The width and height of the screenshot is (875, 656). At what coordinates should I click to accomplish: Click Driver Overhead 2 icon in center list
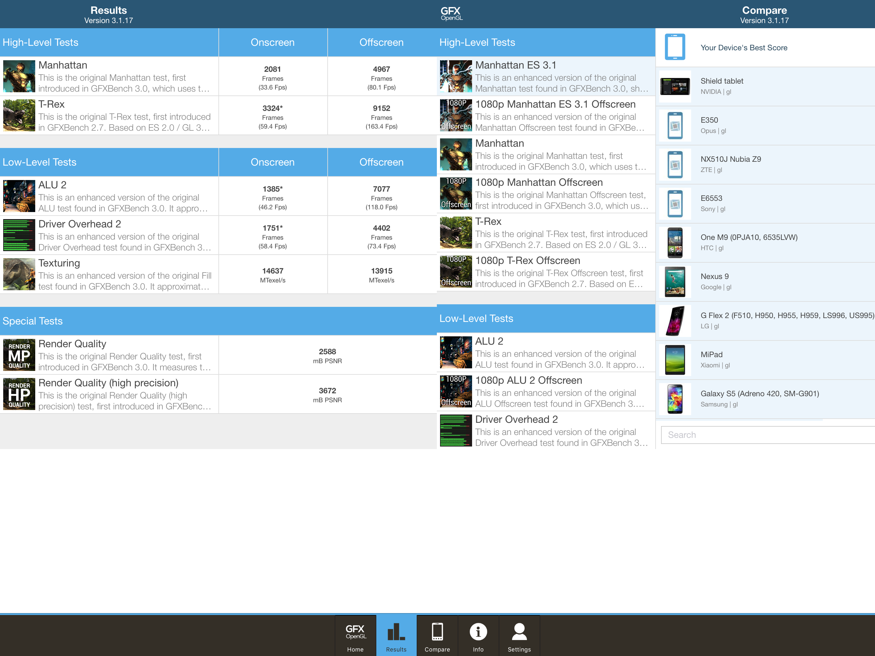coord(456,430)
